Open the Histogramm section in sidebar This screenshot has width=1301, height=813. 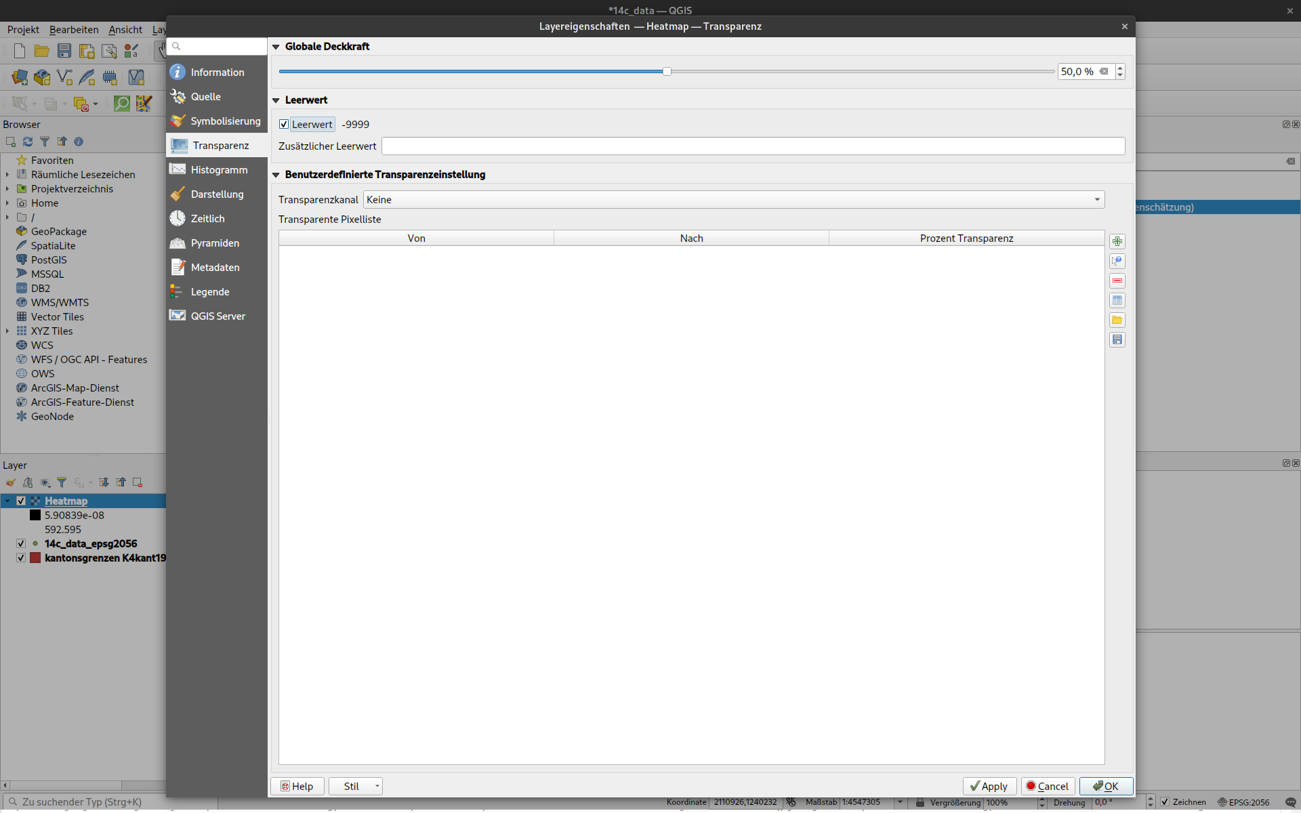[x=218, y=169]
